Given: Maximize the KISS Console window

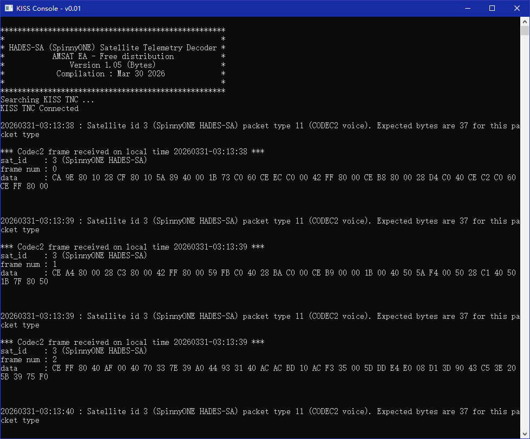Looking at the screenshot, I should tap(492, 8).
